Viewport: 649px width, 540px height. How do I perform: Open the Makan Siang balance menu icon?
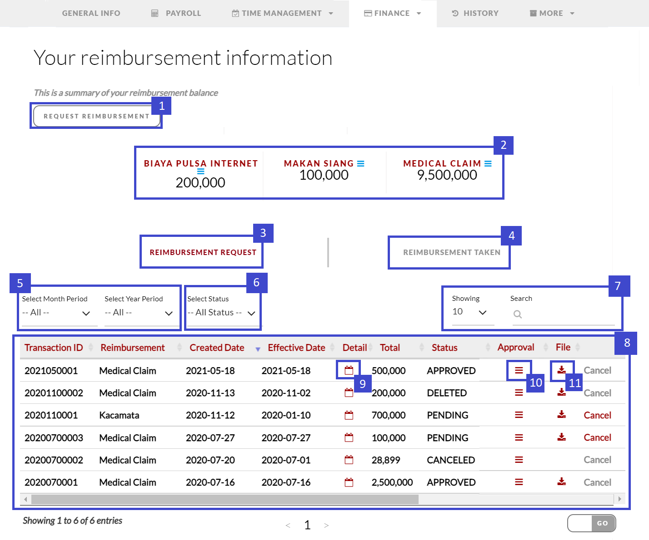pyautogui.click(x=361, y=163)
